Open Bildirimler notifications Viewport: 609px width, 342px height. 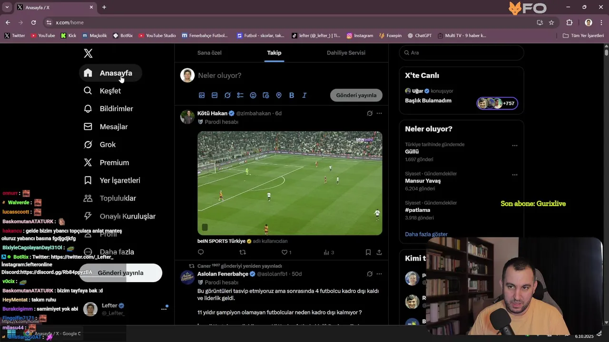click(x=108, y=109)
